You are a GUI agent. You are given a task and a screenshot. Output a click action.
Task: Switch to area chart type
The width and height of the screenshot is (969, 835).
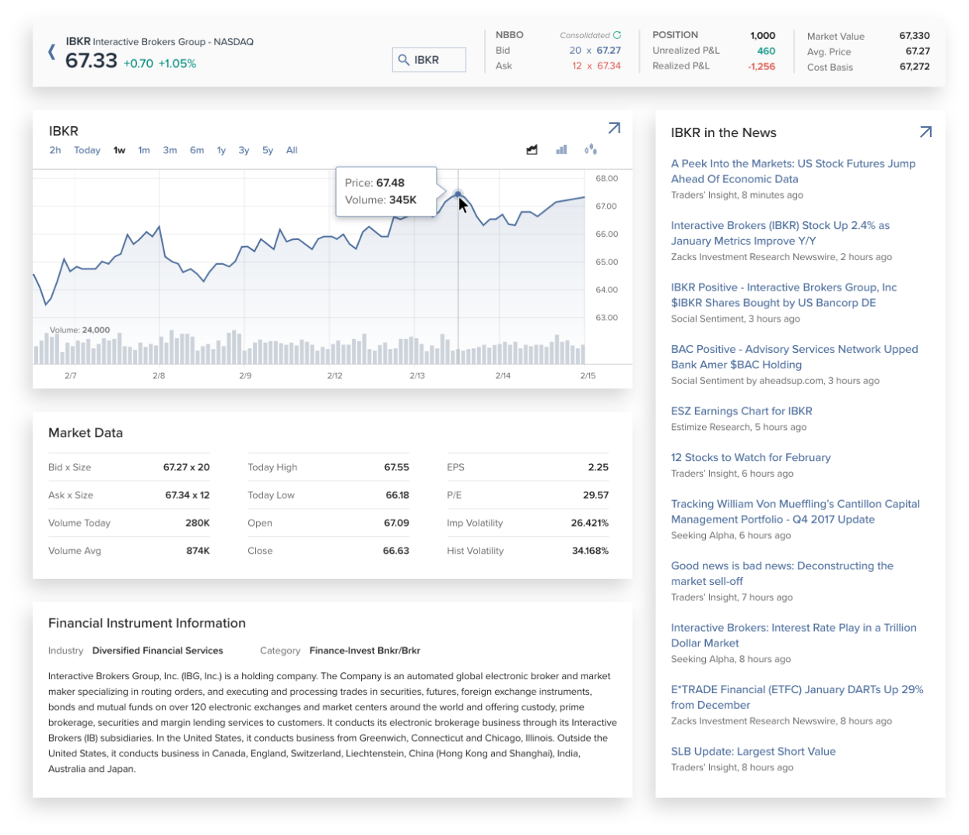click(x=532, y=150)
